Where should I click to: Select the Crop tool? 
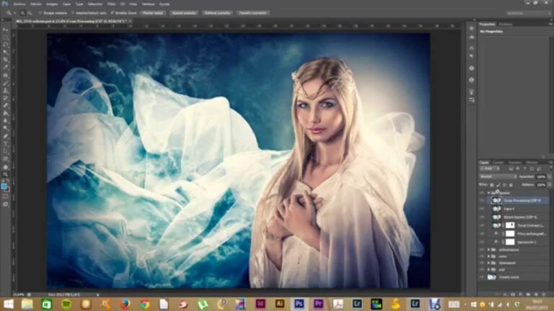(x=5, y=60)
